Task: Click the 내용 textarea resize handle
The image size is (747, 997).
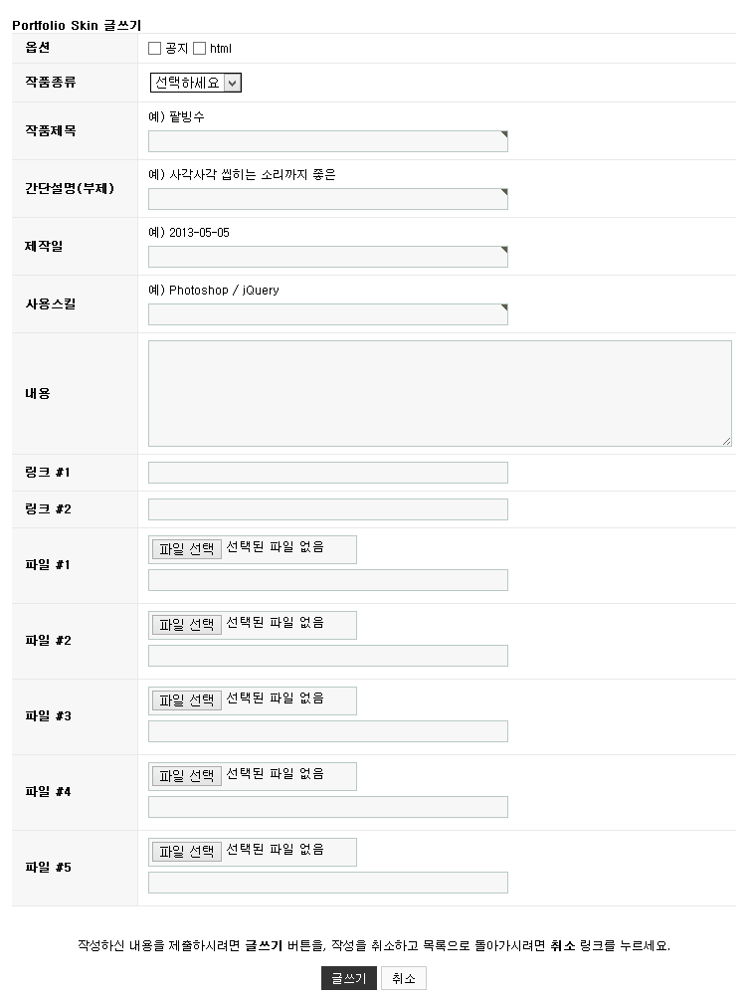Action: tap(726, 440)
